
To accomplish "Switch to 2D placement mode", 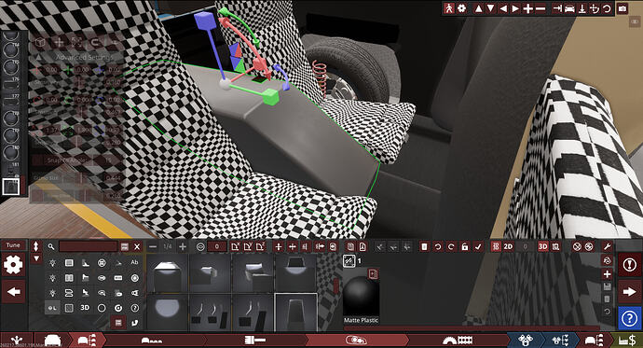I will [x=508, y=246].
